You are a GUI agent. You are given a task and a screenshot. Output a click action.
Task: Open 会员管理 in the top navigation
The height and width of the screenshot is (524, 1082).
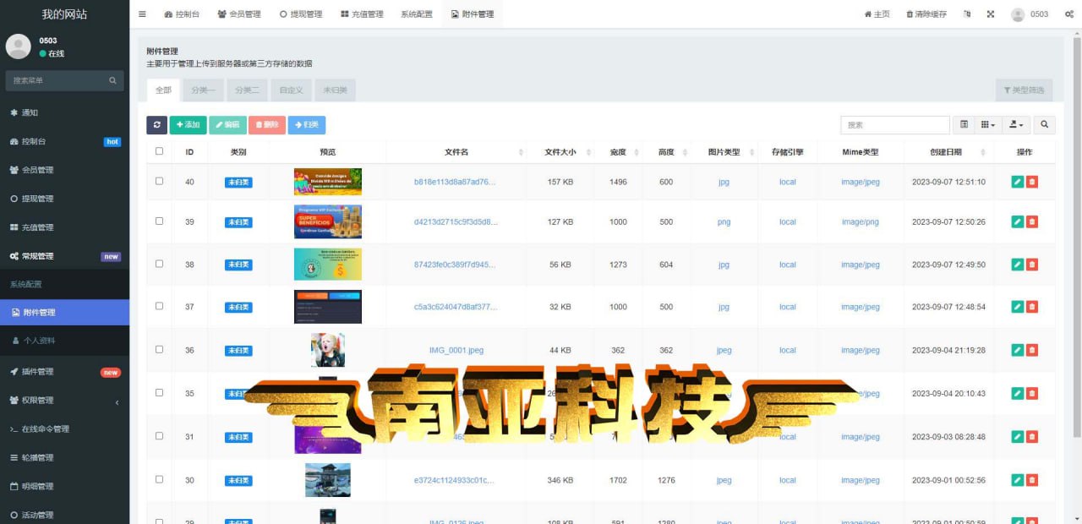[x=239, y=14]
